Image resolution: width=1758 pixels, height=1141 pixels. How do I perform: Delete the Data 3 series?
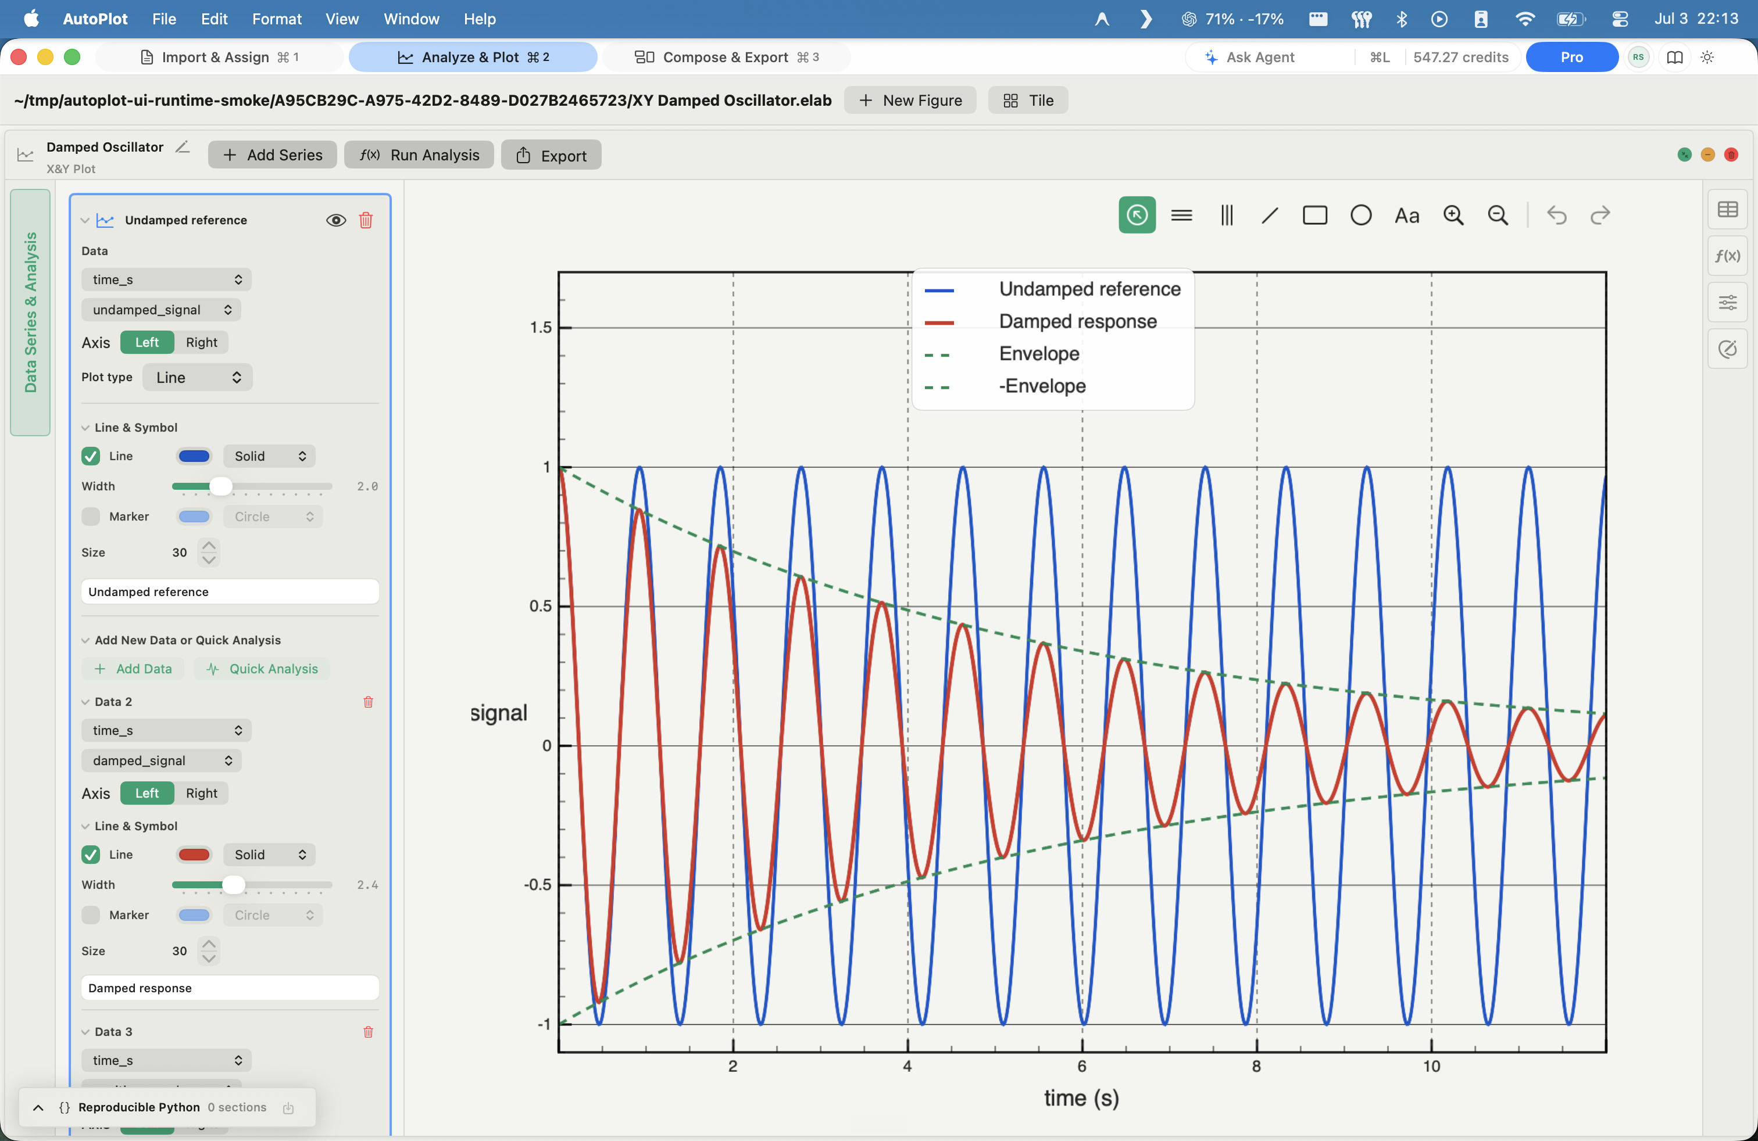(x=368, y=1031)
